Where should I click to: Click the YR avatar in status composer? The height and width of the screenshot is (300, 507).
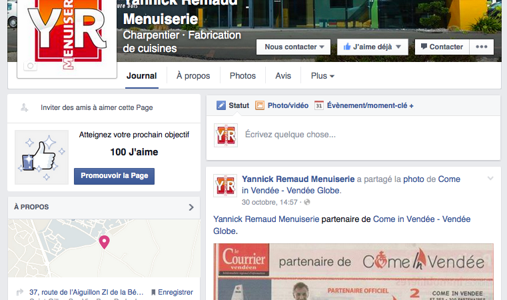(226, 135)
